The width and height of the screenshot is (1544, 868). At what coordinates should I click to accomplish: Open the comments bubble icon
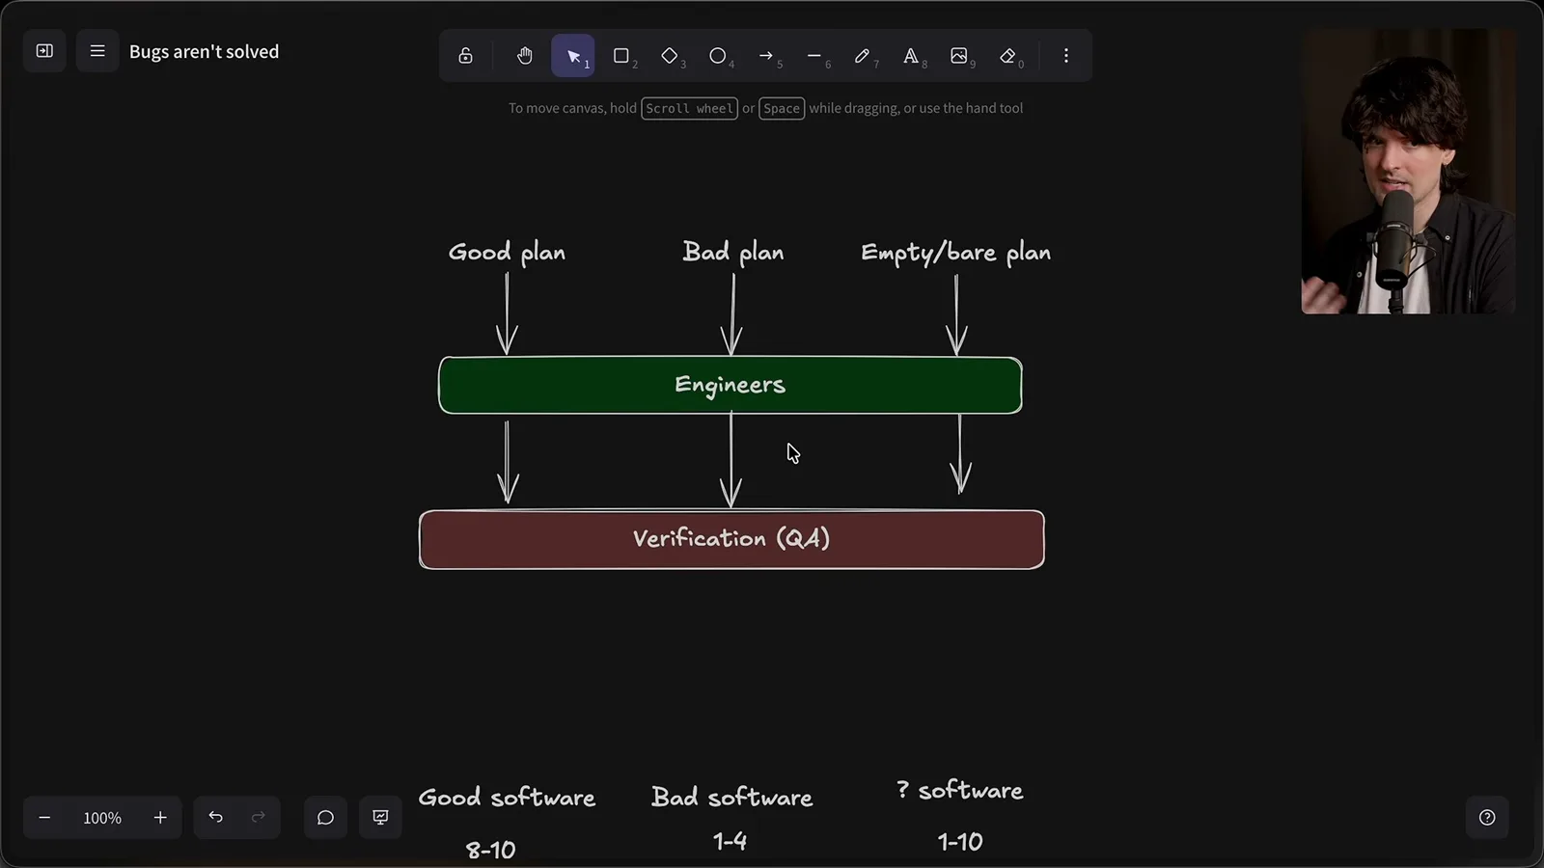tap(325, 818)
